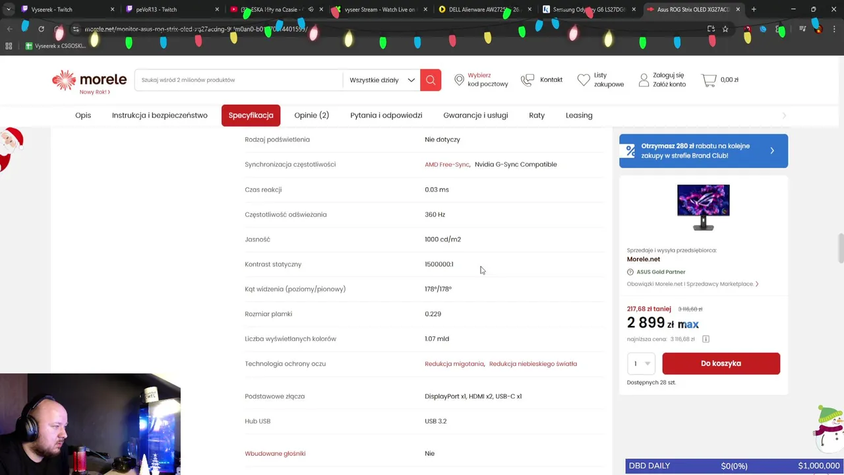The image size is (844, 475).
Task: Open the Wszystkie działy category dropdown
Action: (382, 80)
